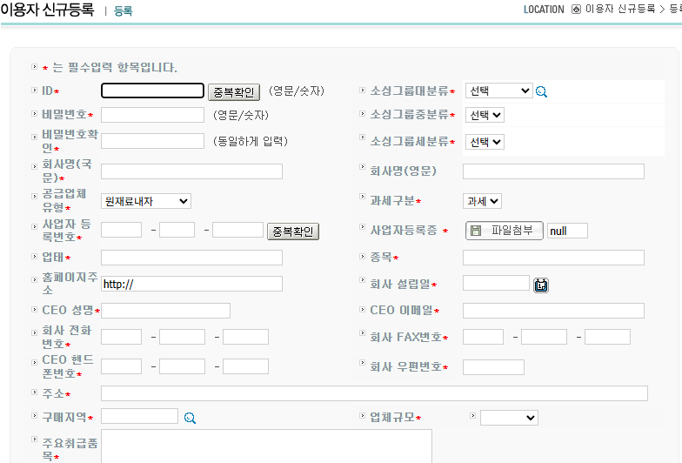Click middle box of 회사 전화번호
This screenshot has width=682, height=463.
click(182, 337)
